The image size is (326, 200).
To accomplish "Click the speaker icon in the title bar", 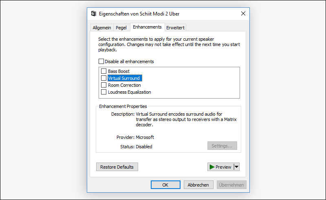I will coord(93,13).
